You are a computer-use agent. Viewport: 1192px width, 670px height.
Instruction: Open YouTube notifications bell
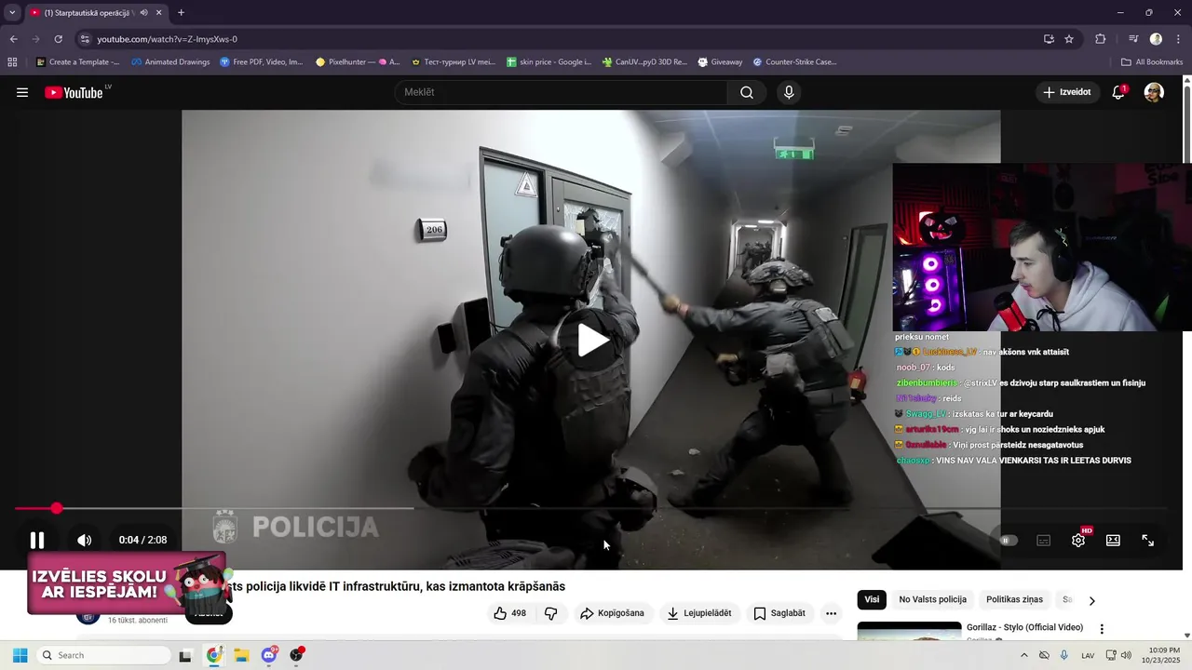click(1118, 92)
